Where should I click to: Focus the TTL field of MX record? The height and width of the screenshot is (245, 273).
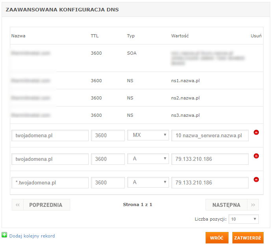(x=108, y=136)
